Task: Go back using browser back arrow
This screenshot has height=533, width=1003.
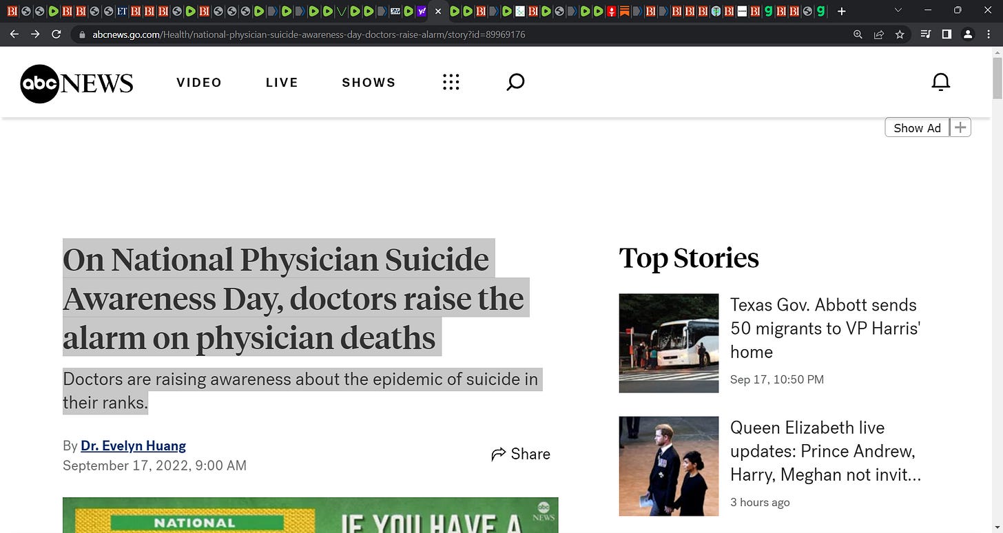Action: [x=14, y=34]
